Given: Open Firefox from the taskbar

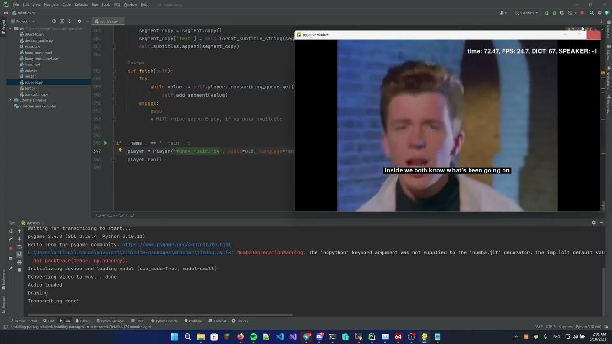Looking at the screenshot, I should [240, 337].
